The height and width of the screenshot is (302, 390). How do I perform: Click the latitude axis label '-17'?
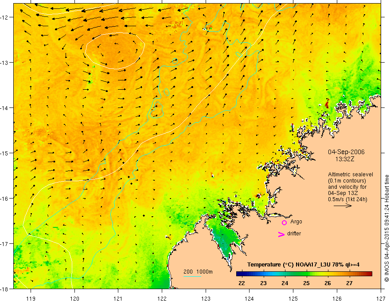pos(5,243)
